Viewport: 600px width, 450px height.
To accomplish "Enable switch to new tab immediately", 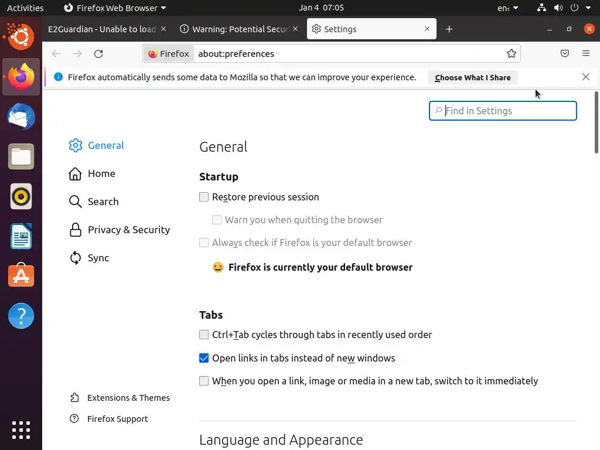I will tap(204, 381).
